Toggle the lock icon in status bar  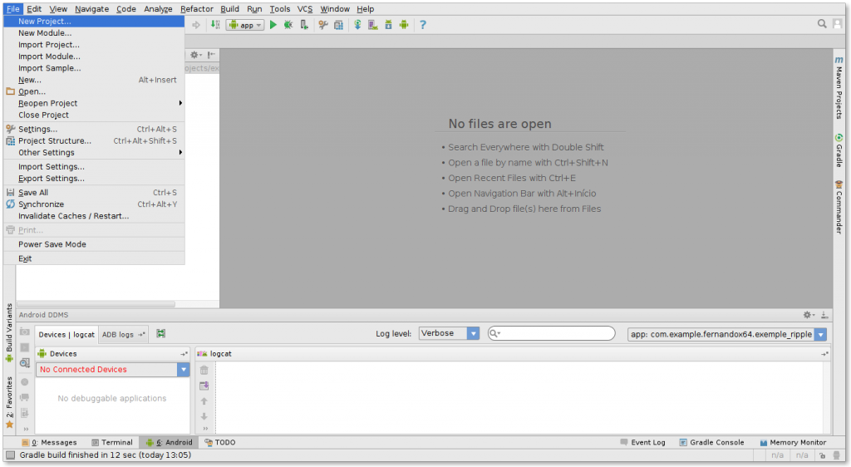821,455
